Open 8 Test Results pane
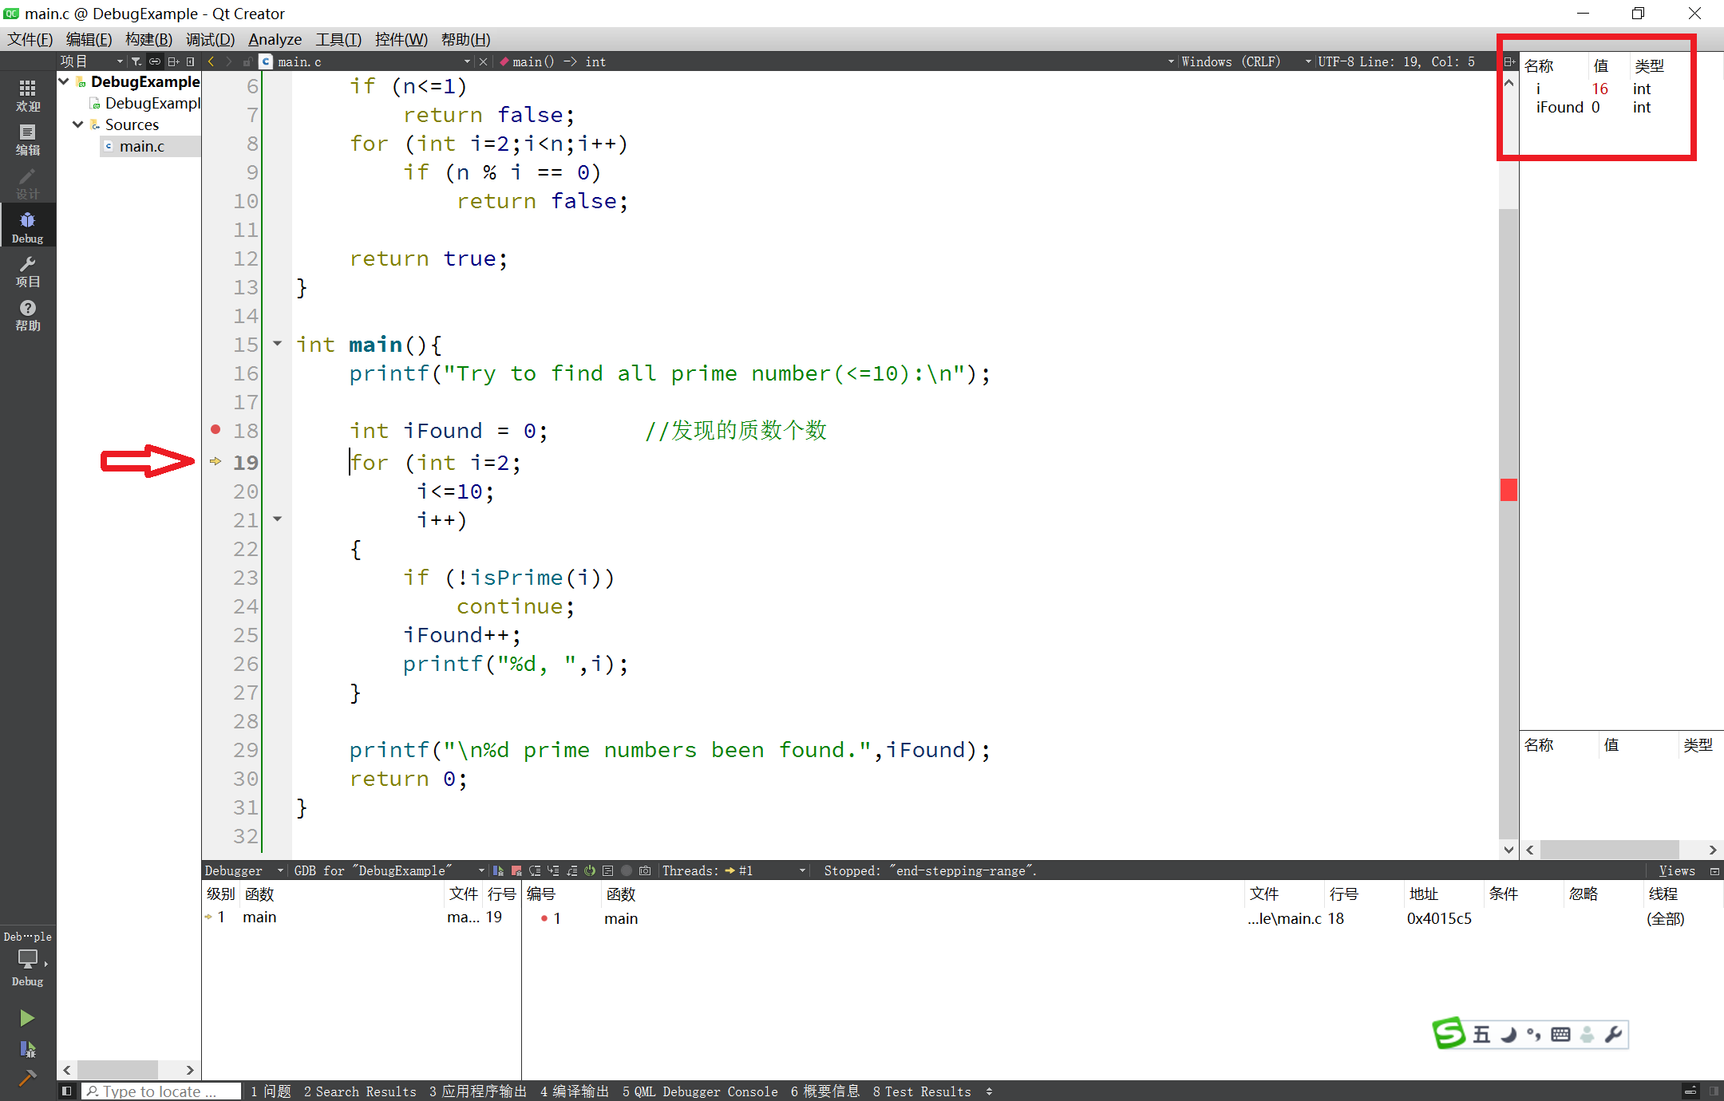Image resolution: width=1724 pixels, height=1101 pixels. click(922, 1091)
